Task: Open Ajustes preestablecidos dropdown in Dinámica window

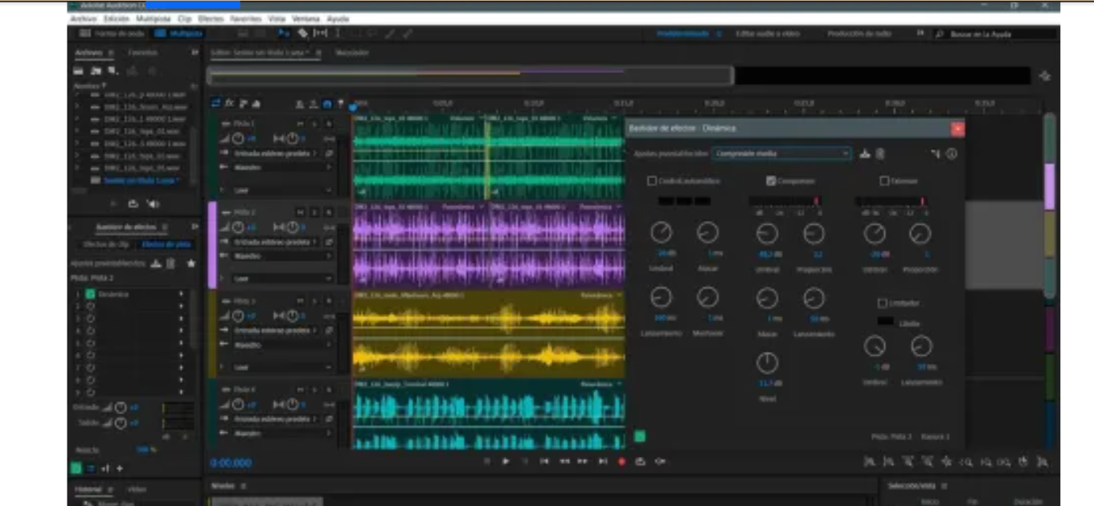Action: click(781, 153)
